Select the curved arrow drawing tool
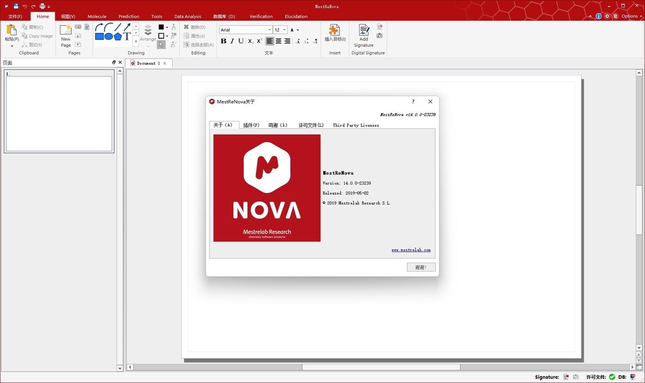645x383 pixels. coord(99,27)
